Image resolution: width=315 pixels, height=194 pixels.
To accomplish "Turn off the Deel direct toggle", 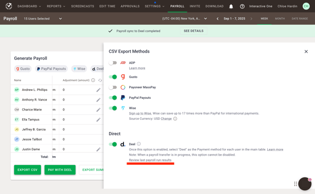I will [x=113, y=144].
